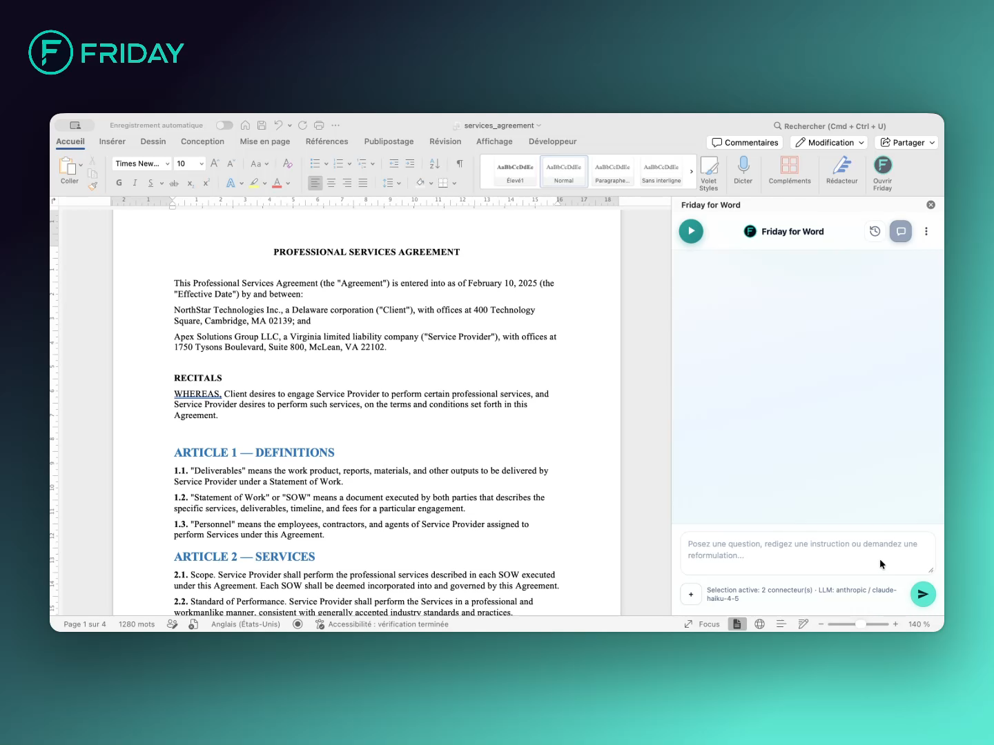Toggle Focus mode in status bar
The image size is (994, 745).
pos(702,624)
